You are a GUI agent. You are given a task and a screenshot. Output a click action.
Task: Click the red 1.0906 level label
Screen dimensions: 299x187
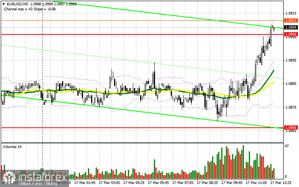point(291,34)
